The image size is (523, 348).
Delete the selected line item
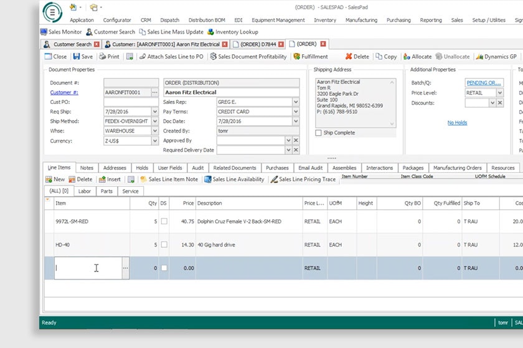click(x=80, y=179)
